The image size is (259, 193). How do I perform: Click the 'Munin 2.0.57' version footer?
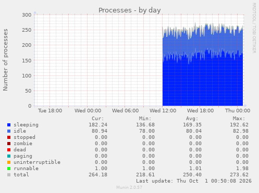[129, 188]
